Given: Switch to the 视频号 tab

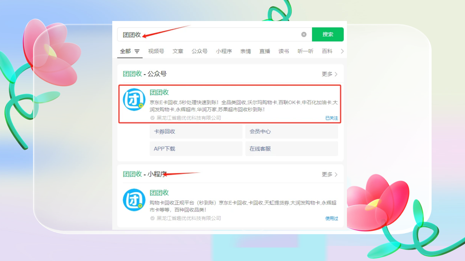Looking at the screenshot, I should pyautogui.click(x=156, y=51).
